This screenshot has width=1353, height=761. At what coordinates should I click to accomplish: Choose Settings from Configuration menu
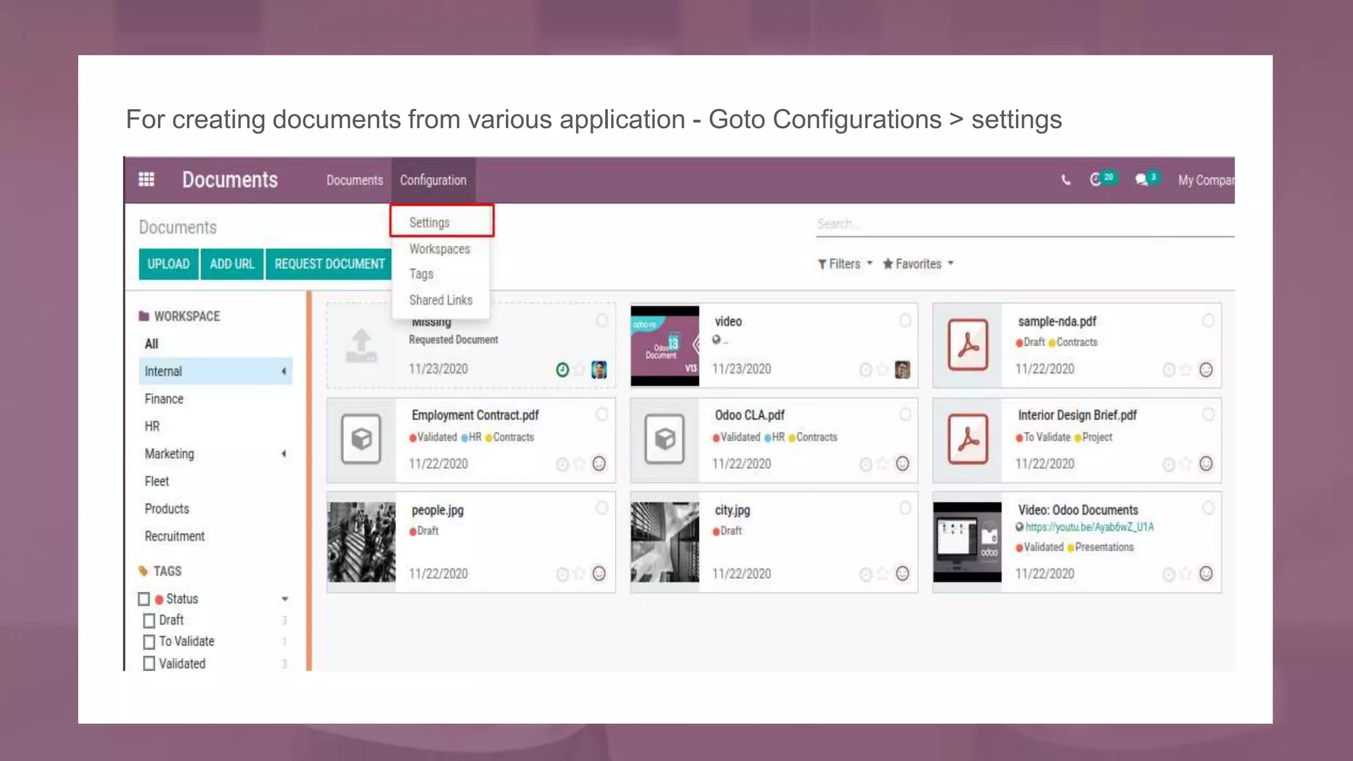429,223
